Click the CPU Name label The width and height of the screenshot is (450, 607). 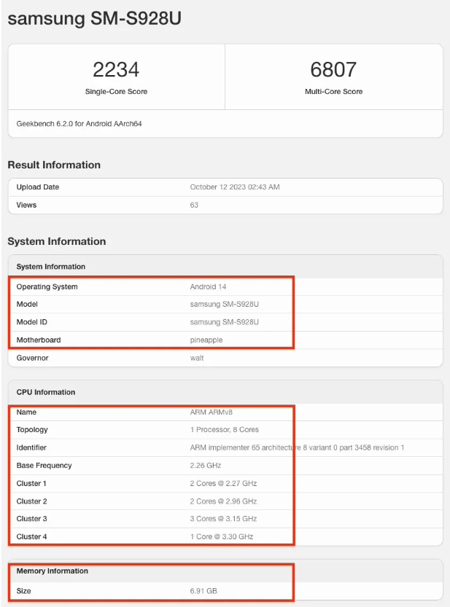pos(26,412)
